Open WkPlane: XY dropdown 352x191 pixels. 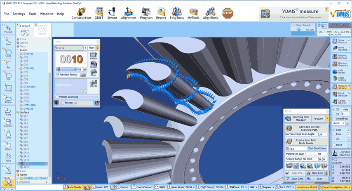click(237, 187)
